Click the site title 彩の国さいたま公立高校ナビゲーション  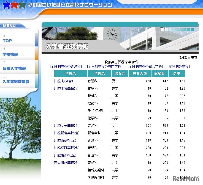(x=70, y=5)
